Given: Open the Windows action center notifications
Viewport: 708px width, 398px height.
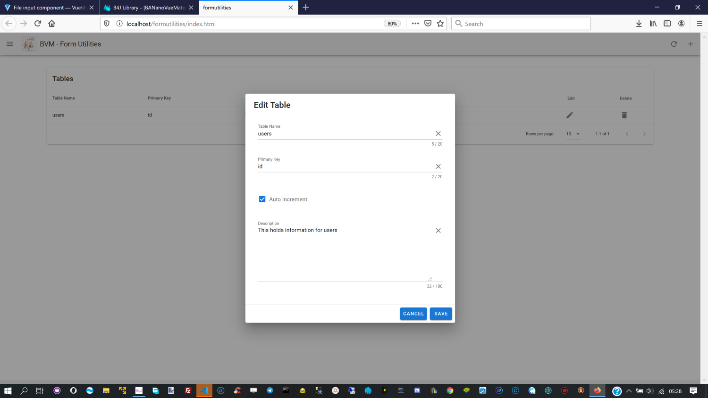Looking at the screenshot, I should coord(693,390).
